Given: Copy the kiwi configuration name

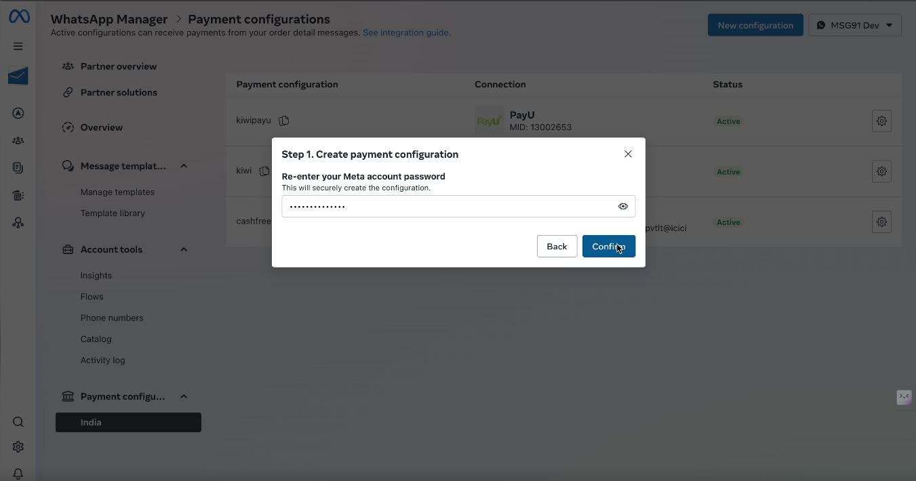Looking at the screenshot, I should point(264,171).
